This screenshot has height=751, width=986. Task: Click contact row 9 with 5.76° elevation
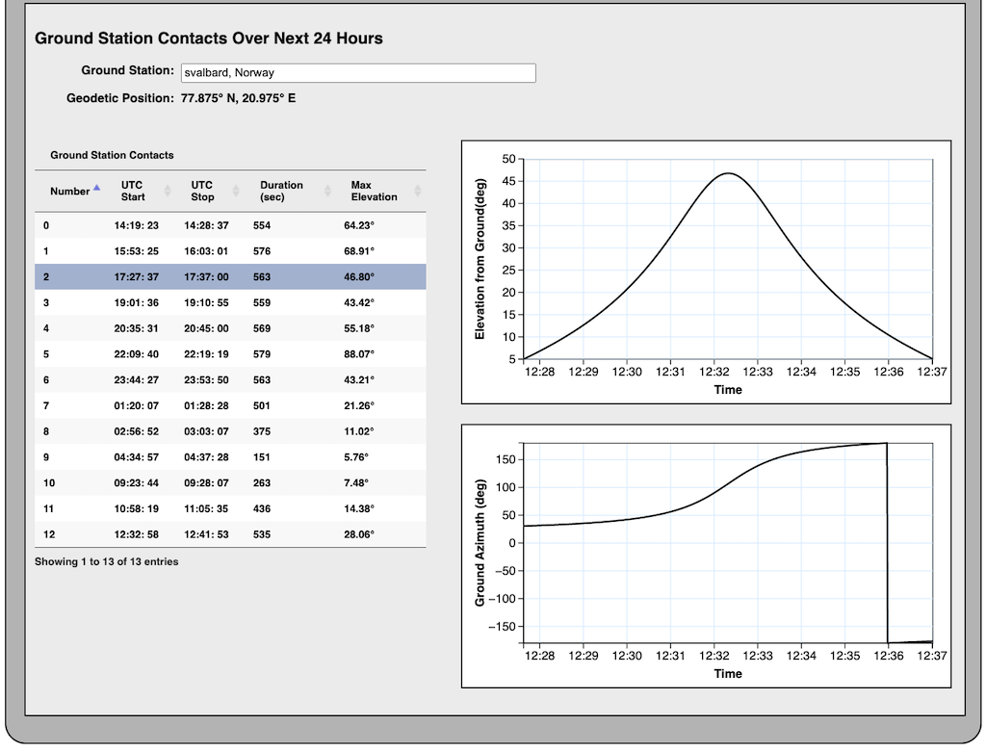click(x=230, y=457)
